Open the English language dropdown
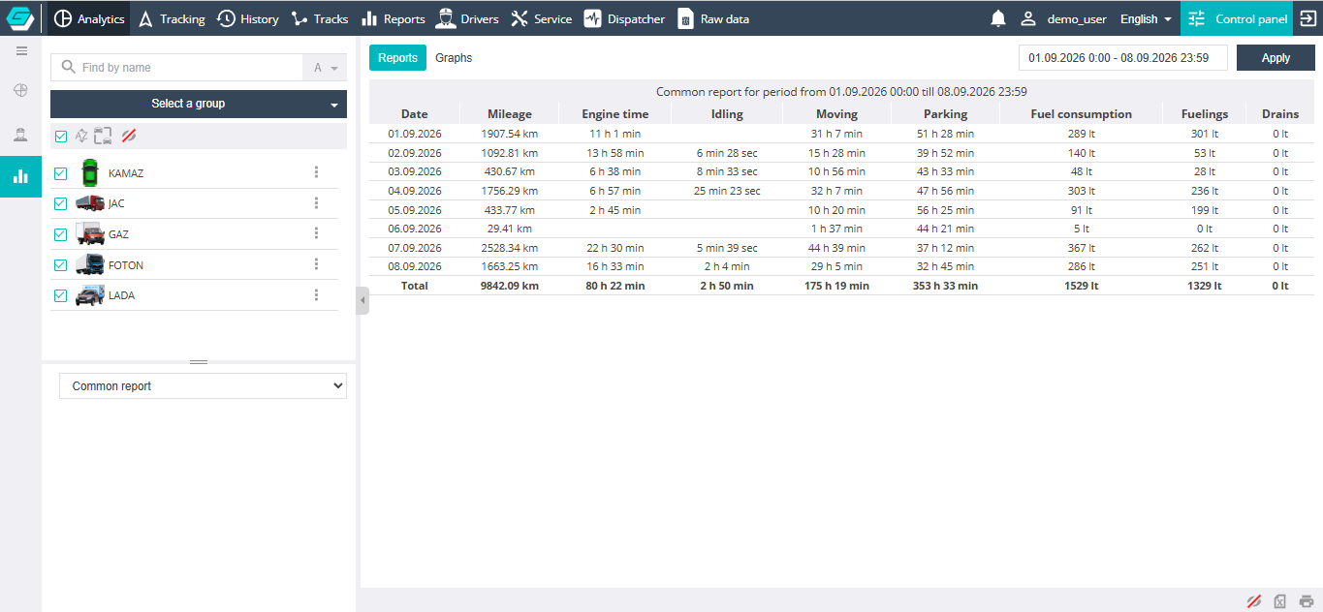This screenshot has height=612, width=1323. [1146, 19]
